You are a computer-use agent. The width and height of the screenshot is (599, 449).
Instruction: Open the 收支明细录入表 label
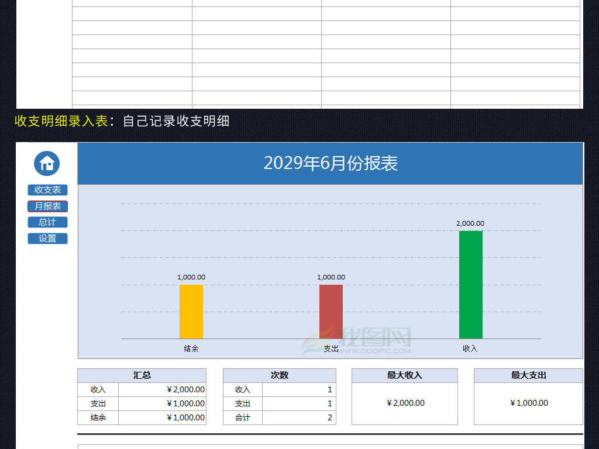point(58,122)
